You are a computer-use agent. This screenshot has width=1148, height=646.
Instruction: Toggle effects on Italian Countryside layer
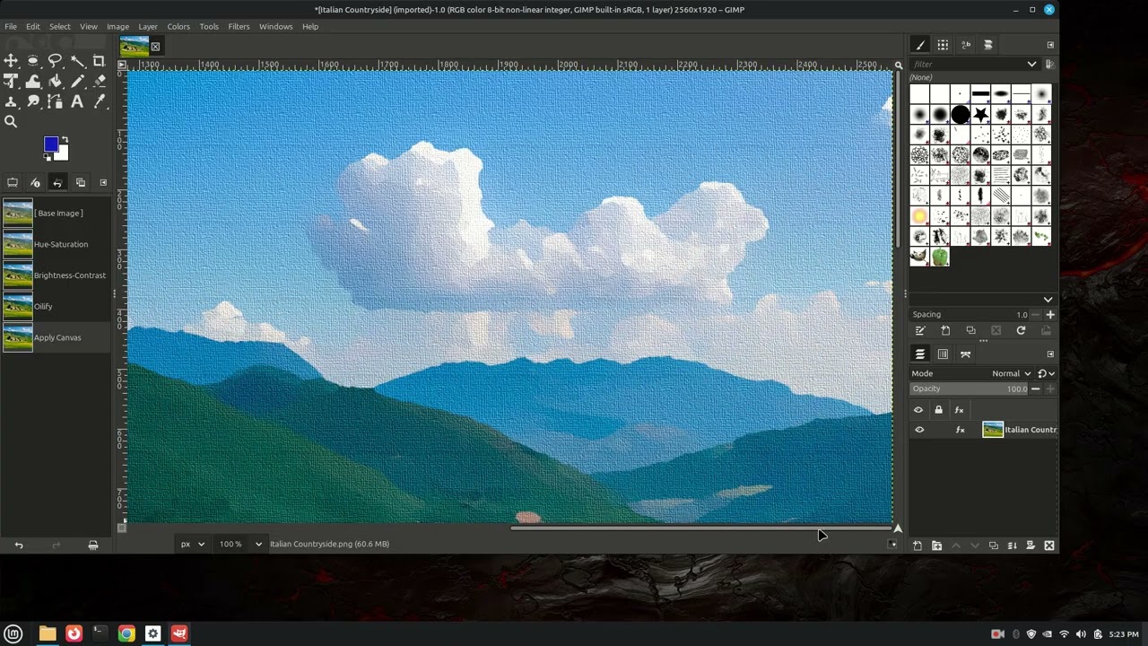tap(960, 430)
